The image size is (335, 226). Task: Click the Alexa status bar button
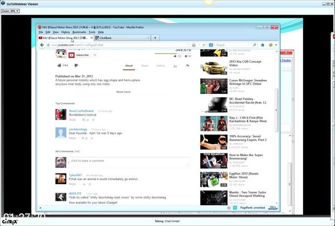click(273, 207)
